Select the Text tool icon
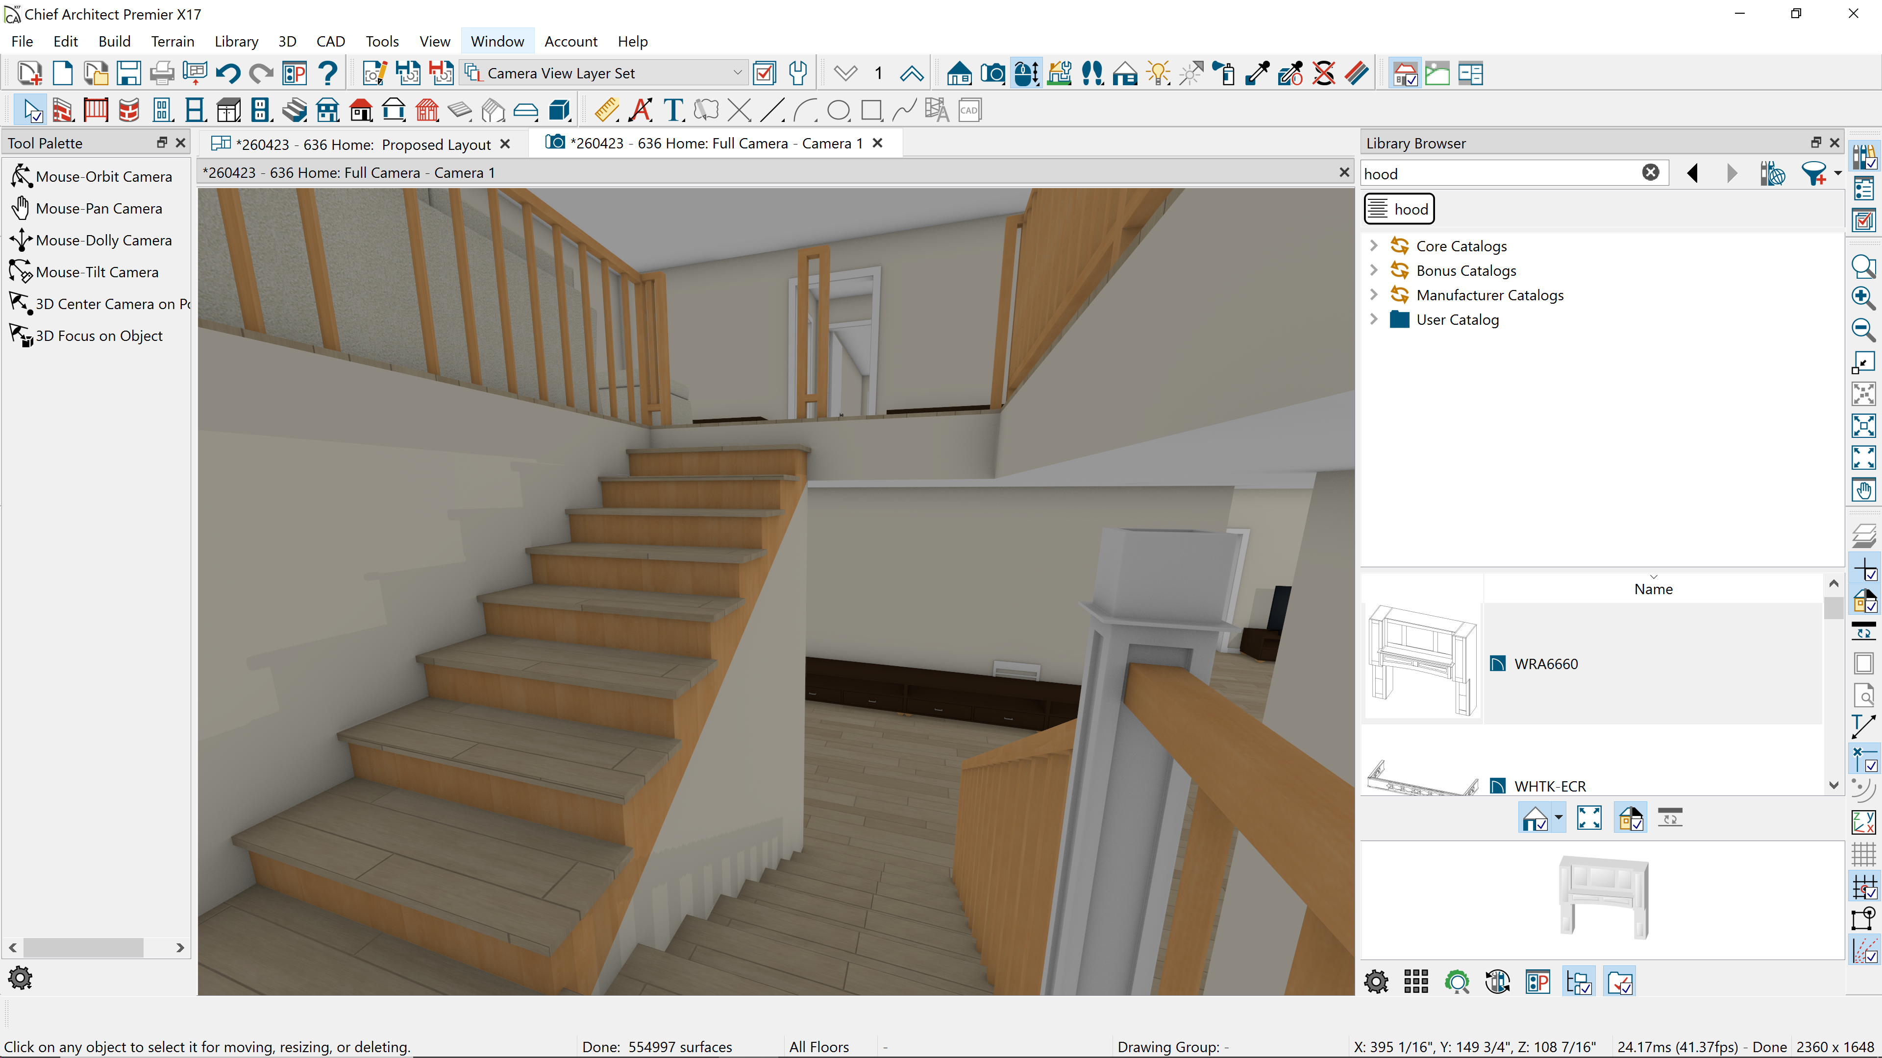 click(x=673, y=110)
